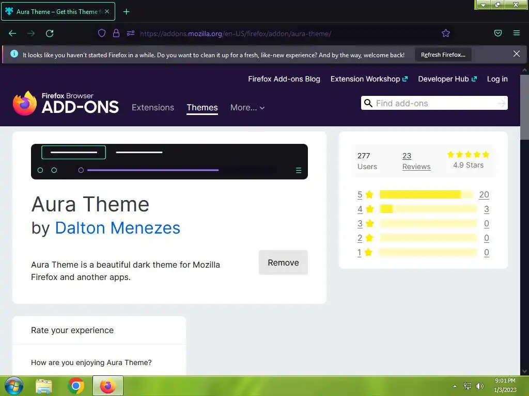Screen dimensions: 529x396
Task: Open the Windows Start menu orb
Action: 13,386
